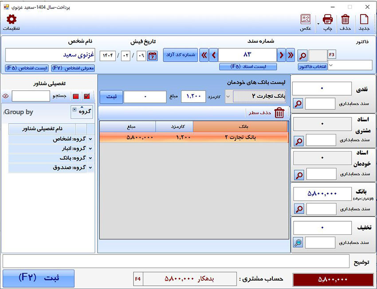Viewport: 377px width, 289px height.
Task: Go to next document with single right arrow
Action: pos(281,55)
